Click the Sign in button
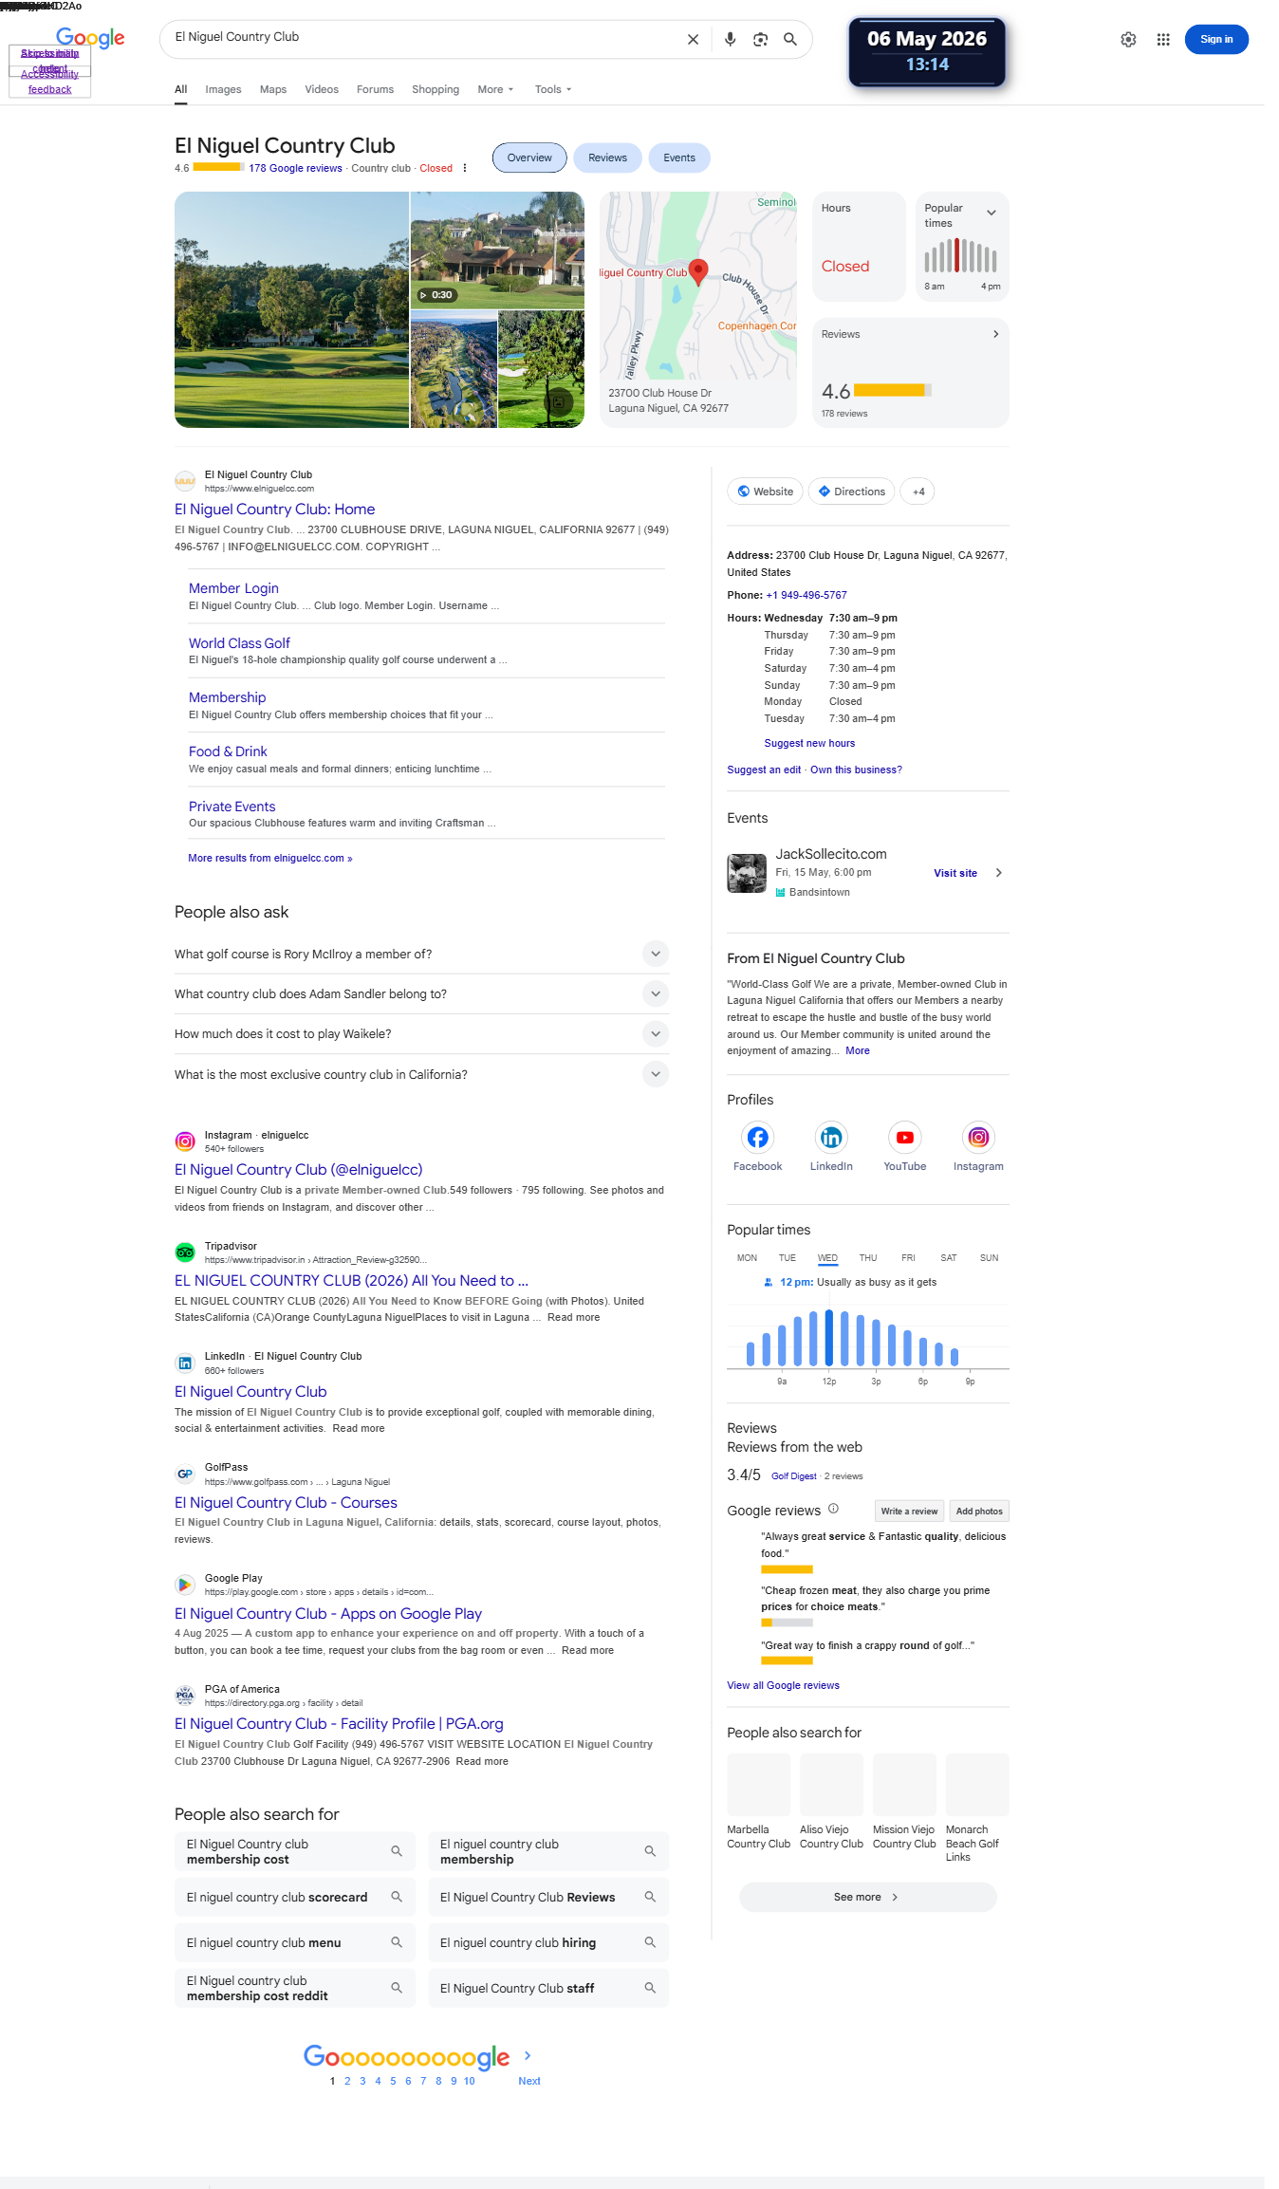1279x2189 pixels. pyautogui.click(x=1216, y=40)
